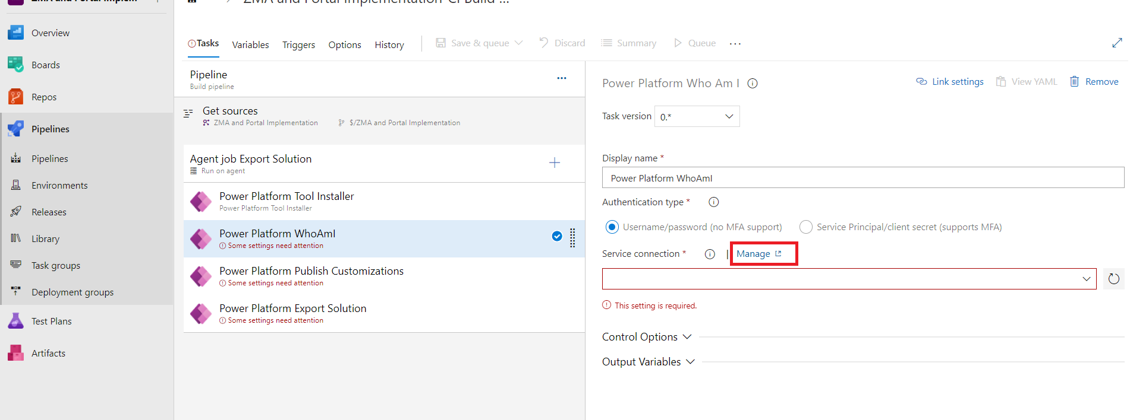
Task: Refresh the service connection list
Action: point(1113,279)
